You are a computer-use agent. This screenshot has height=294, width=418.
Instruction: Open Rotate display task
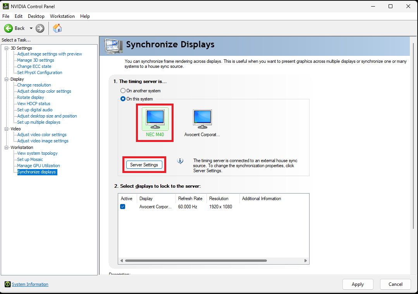pos(31,97)
